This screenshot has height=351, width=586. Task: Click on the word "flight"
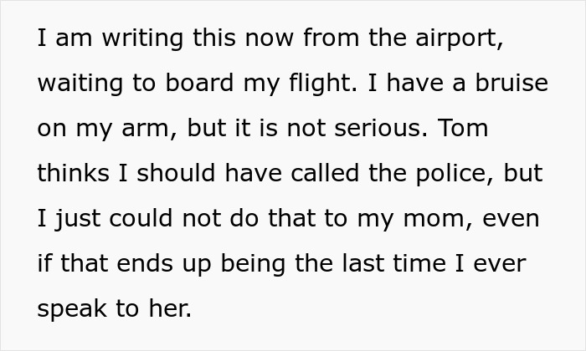coord(323,84)
